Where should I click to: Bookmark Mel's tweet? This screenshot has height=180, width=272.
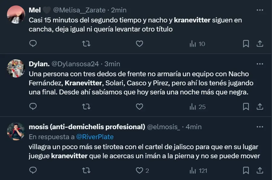tap(246, 44)
